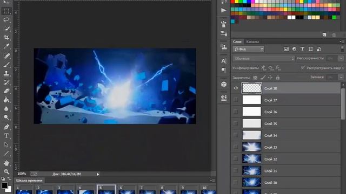This screenshot has width=346, height=194.
Task: Select the Hand tool
Action: pos(6,163)
